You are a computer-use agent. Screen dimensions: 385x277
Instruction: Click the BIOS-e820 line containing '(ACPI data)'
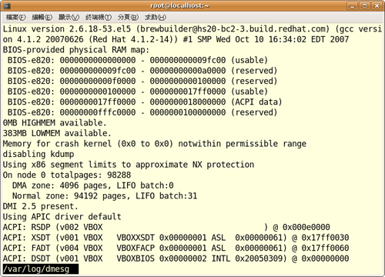tap(145, 102)
